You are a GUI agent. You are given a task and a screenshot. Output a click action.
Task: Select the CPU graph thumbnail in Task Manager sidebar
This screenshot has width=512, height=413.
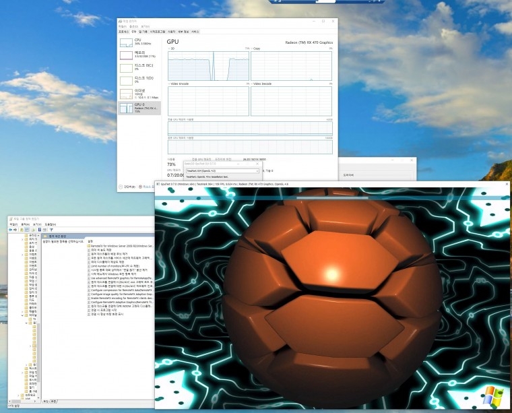pyautogui.click(x=126, y=42)
